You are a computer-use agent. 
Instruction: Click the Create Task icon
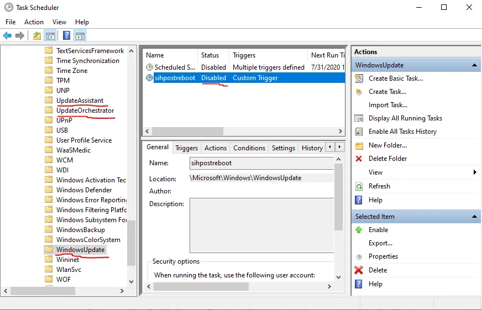359,92
